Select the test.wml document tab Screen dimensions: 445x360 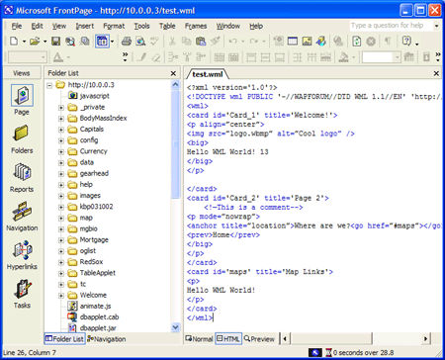point(208,74)
